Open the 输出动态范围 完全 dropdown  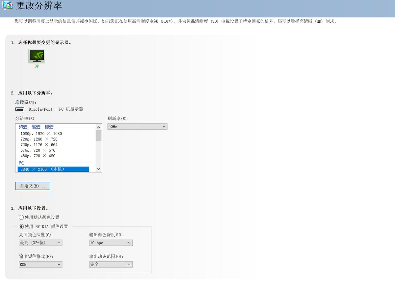(x=111, y=264)
